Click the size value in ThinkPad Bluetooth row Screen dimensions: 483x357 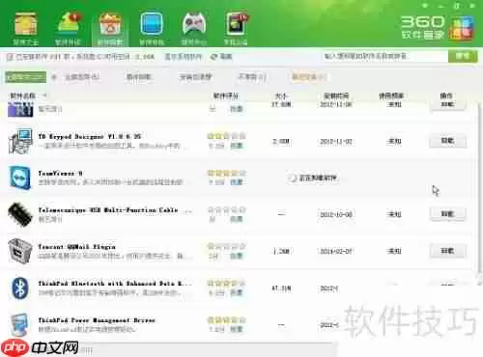click(x=281, y=288)
